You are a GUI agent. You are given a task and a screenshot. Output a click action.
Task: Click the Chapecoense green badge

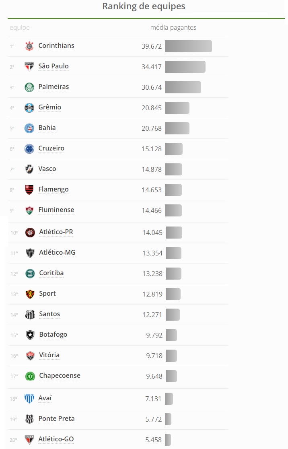[x=30, y=376]
